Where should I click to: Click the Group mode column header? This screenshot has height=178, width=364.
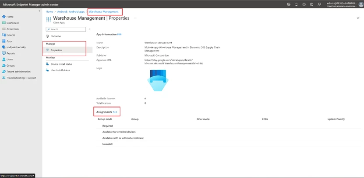pos(105,119)
